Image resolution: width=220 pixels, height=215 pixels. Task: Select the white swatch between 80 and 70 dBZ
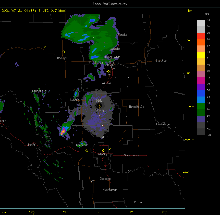[x=201, y=23]
